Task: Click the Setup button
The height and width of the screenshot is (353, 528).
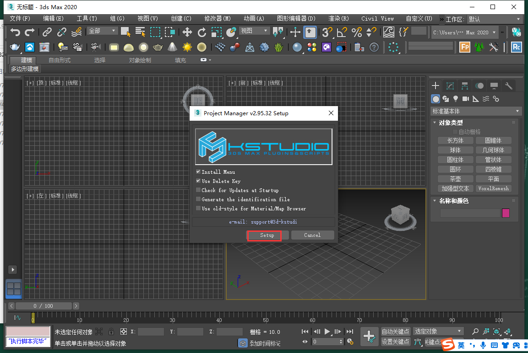Action: tap(267, 235)
